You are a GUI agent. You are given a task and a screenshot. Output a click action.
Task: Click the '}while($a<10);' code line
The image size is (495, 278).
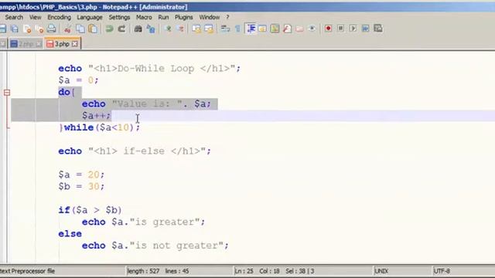[x=100, y=127]
